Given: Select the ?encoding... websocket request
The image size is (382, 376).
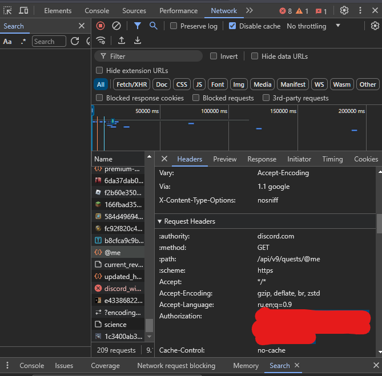Looking at the screenshot, I should tap(118, 313).
